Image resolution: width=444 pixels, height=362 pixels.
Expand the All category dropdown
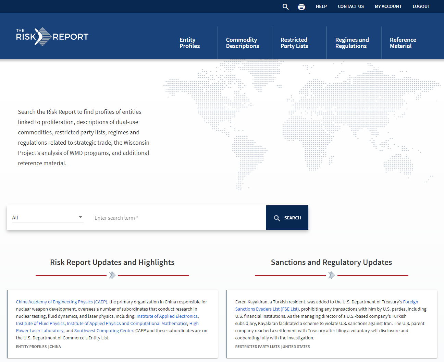pos(48,218)
